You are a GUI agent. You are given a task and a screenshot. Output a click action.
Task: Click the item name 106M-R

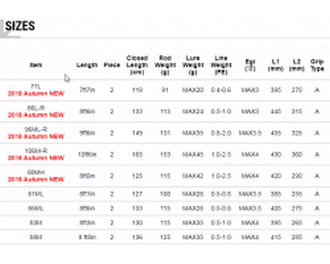coord(36,151)
